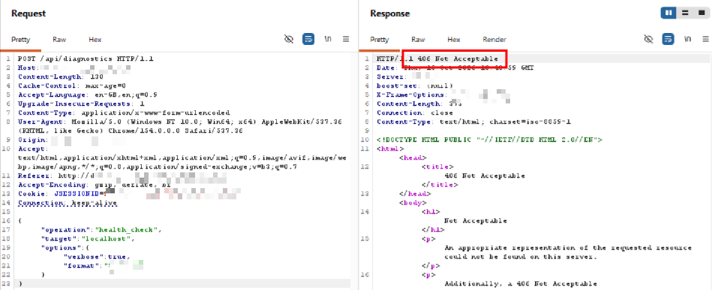Click the 'Host:' header line
712x290 pixels.
coord(74,67)
